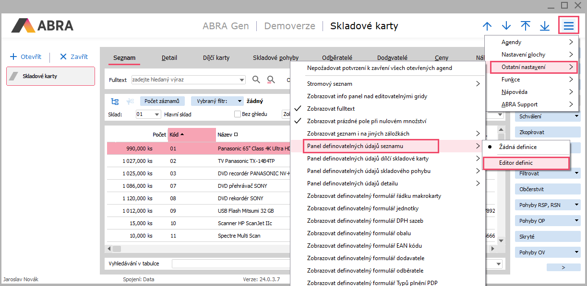Expand Panel definovatelných údajů detailu

(x=387, y=183)
